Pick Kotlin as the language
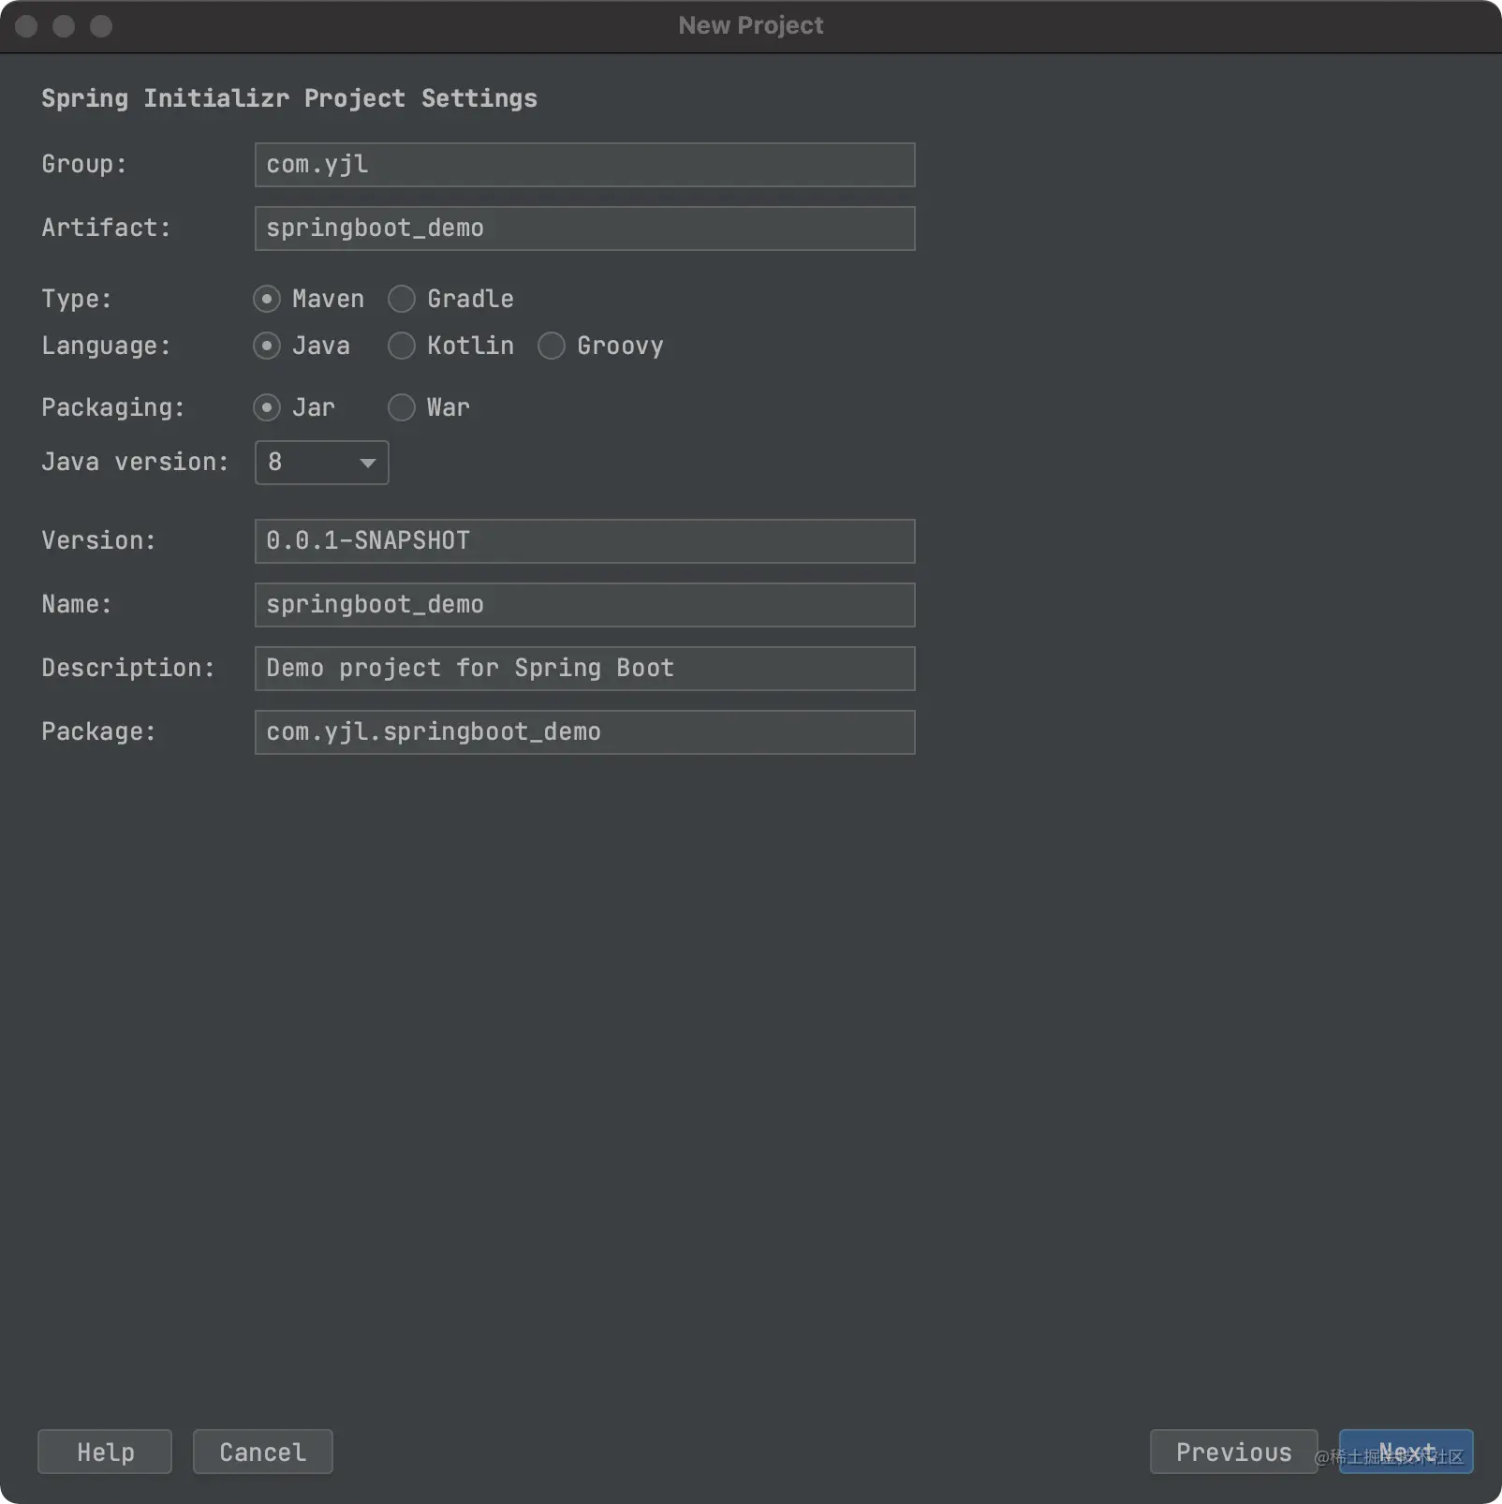1502x1504 pixels. pos(402,346)
